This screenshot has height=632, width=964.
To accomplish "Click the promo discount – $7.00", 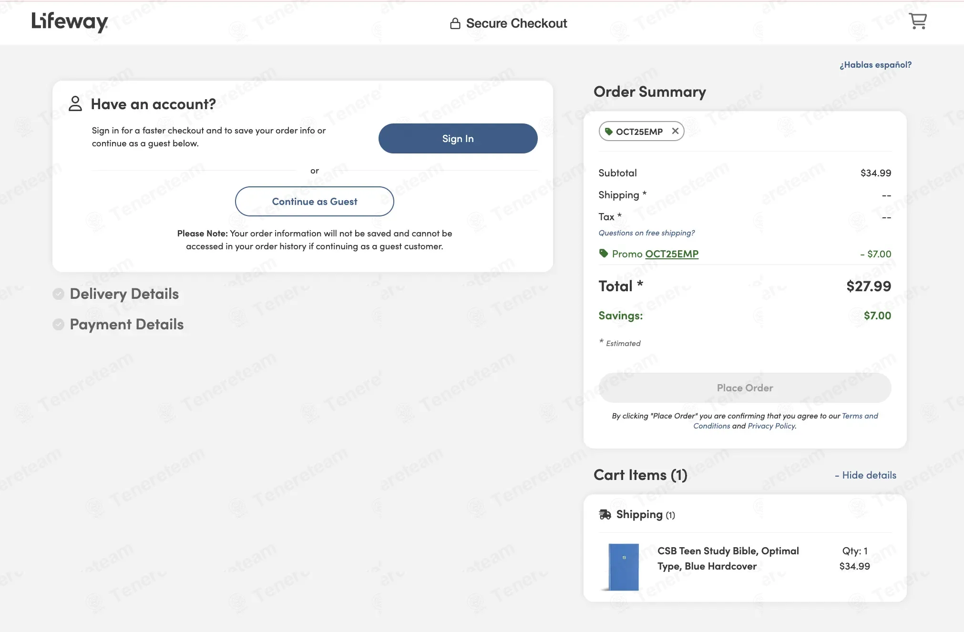I will [876, 254].
